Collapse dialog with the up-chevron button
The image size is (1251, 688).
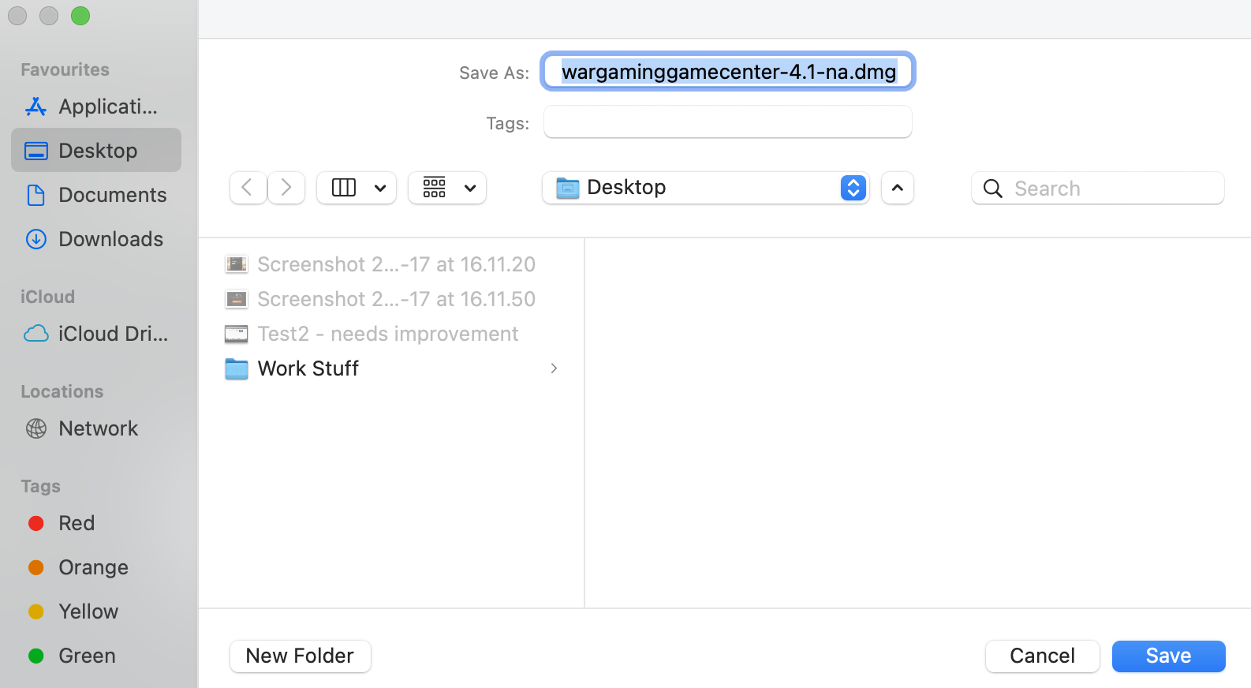[898, 188]
